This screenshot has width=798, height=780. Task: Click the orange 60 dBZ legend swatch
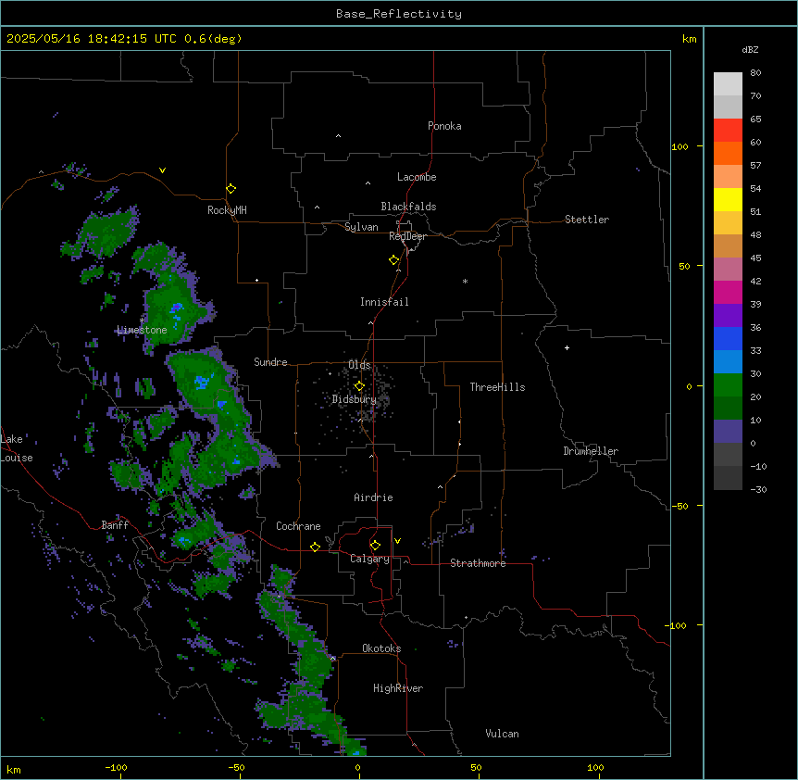pyautogui.click(x=728, y=154)
